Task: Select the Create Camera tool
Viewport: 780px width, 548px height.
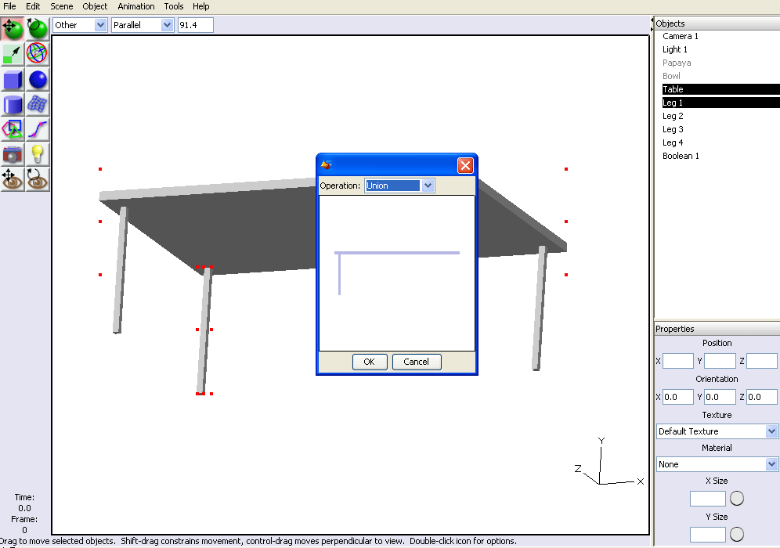Action: [13, 154]
